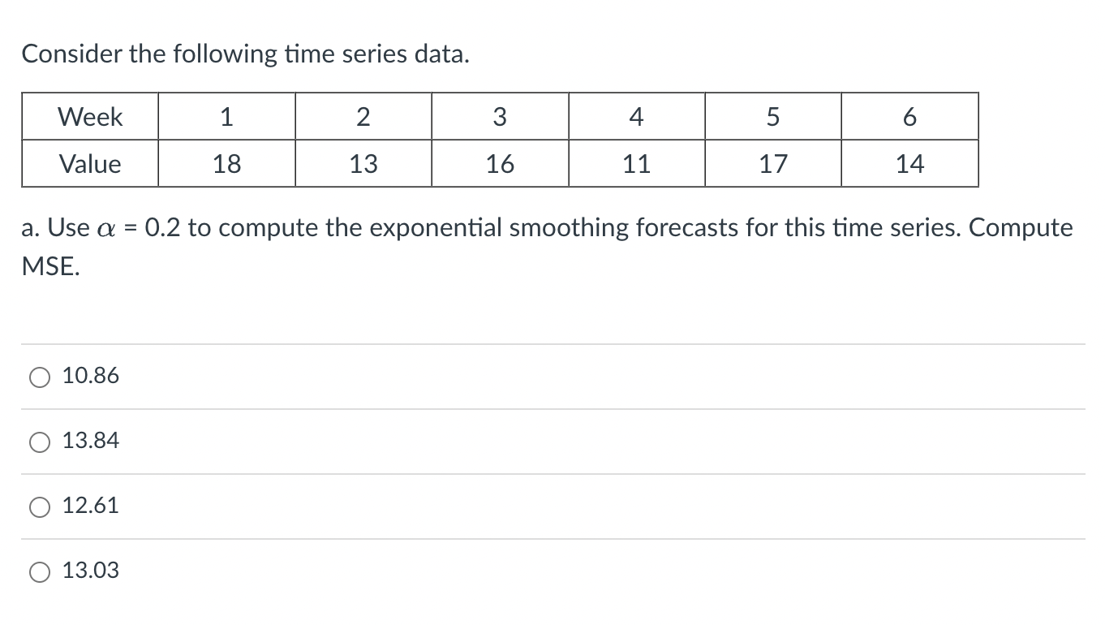
Task: Click the radio circle next to 13.03
Action: pos(39,570)
